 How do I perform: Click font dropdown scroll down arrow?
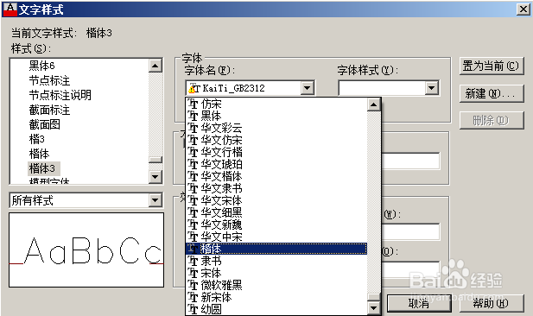coord(373,308)
